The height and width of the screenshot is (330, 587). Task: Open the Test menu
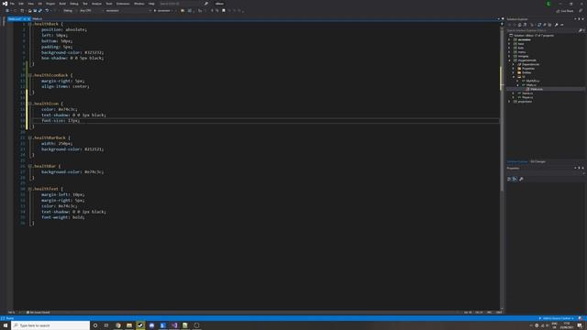(85, 4)
